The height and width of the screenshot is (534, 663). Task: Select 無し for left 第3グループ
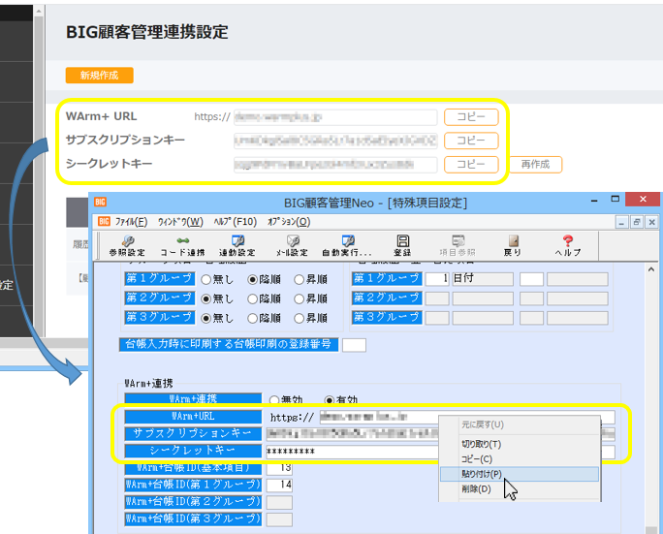click(x=205, y=319)
